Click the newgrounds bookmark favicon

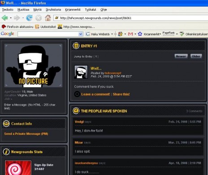(60, 26)
